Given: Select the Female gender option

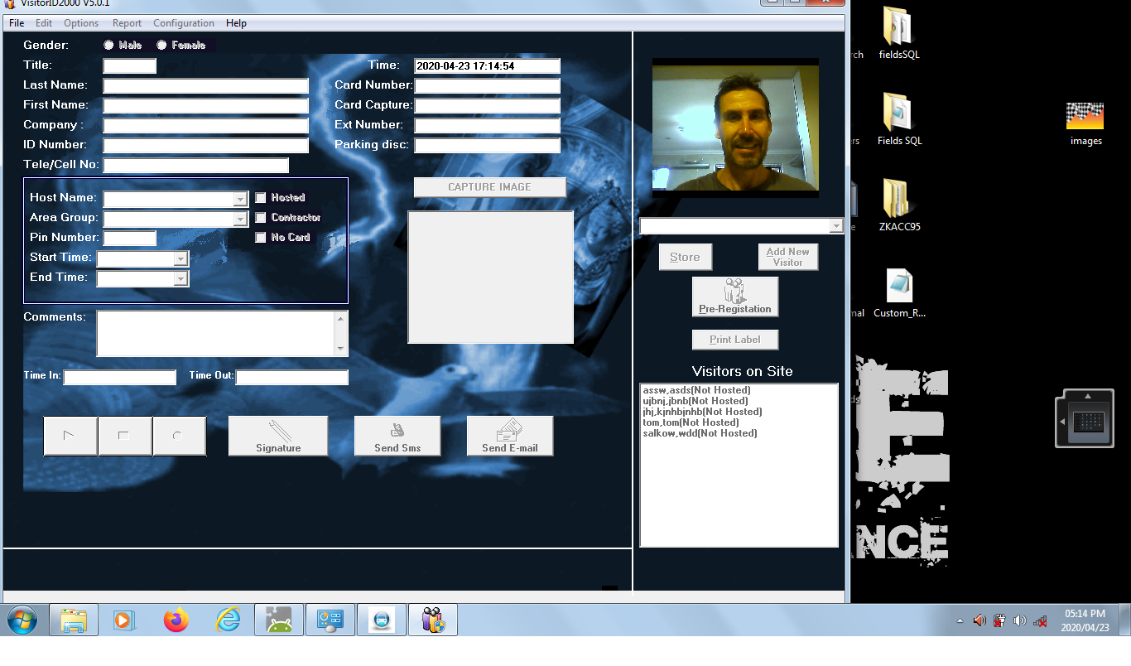Looking at the screenshot, I should (161, 46).
